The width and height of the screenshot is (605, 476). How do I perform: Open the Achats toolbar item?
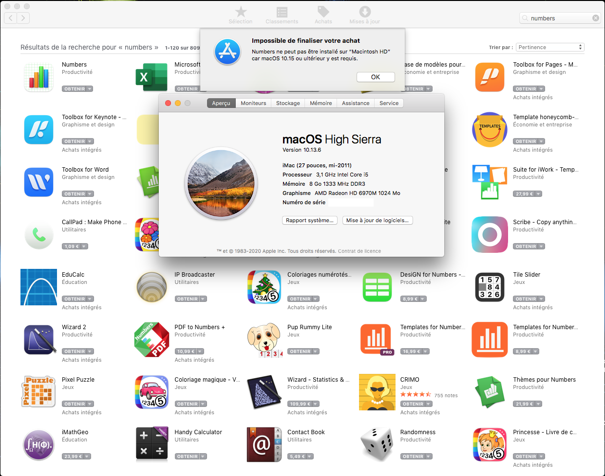[323, 15]
